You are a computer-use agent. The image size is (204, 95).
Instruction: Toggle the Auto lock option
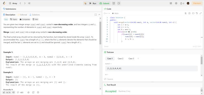115,13
